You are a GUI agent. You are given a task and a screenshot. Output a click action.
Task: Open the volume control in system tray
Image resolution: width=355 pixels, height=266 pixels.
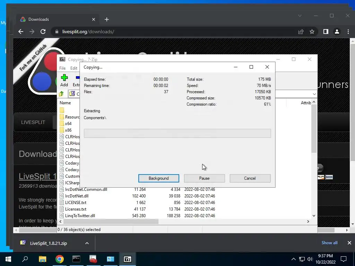(x=310, y=259)
